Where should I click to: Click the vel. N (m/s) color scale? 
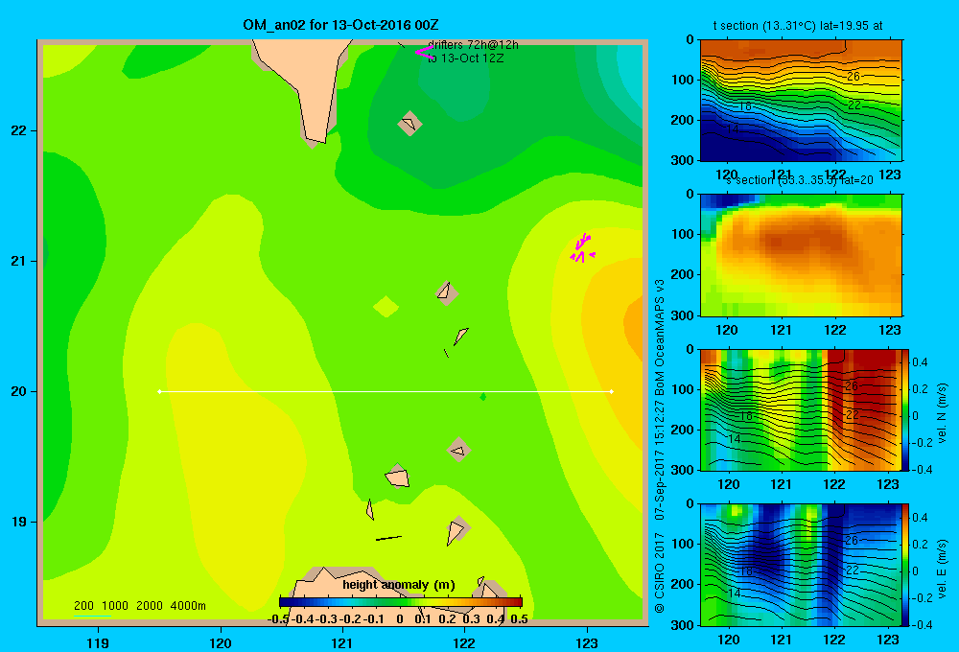pyautogui.click(x=905, y=409)
